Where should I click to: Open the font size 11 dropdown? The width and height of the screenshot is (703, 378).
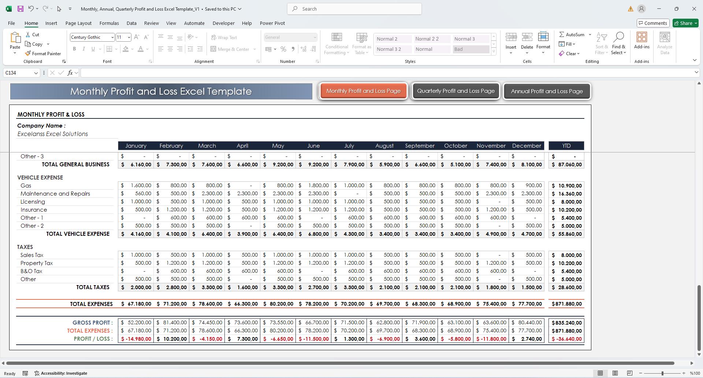129,37
